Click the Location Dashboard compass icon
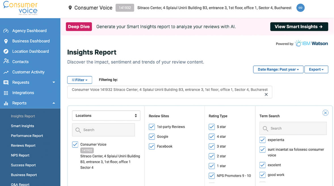334x186 pixels. coord(6,51)
